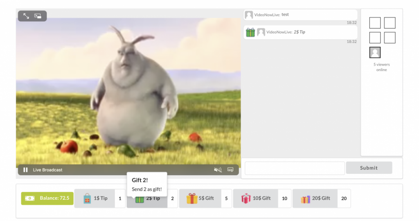Toggle fullscreen with the expand arrows icon

point(26,16)
